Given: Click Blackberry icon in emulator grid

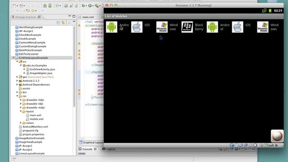Looking at the screenshot, I should coord(187,27).
